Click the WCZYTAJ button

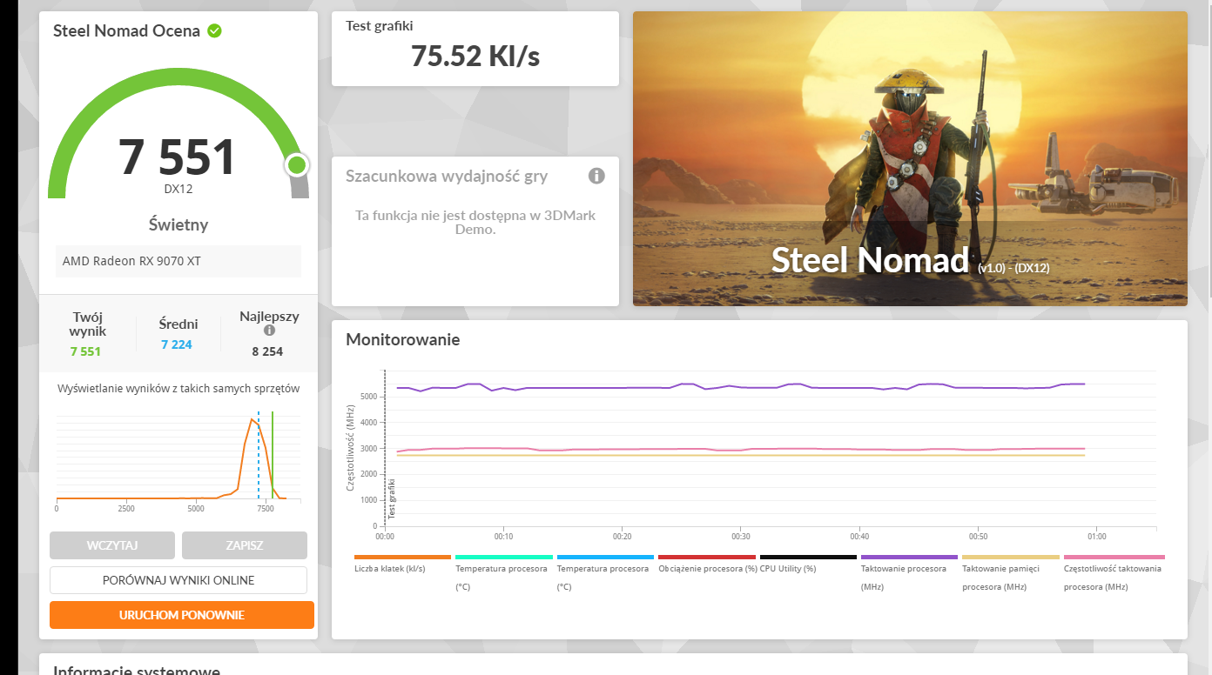click(112, 545)
